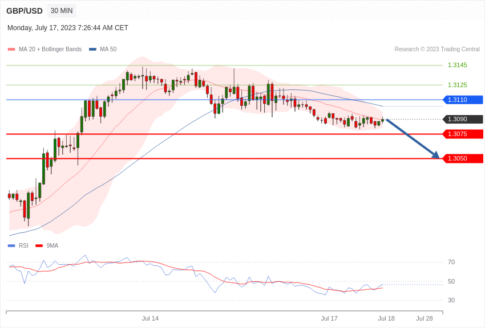Screen dimensions: 485x328
Task: Click the MA 20 + Bollinger Bands swatch
Action: 11,50
